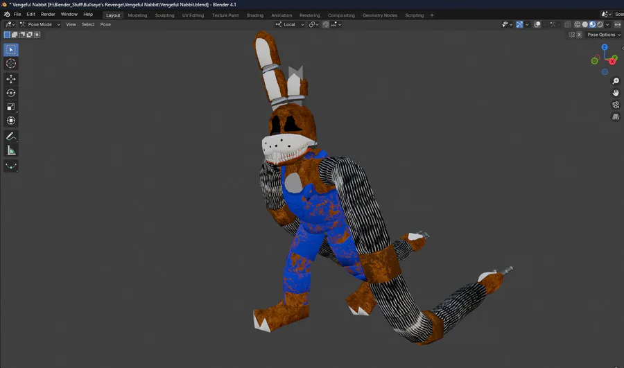
Task: Switch to the Shading workspace tab
Action: coord(254,15)
